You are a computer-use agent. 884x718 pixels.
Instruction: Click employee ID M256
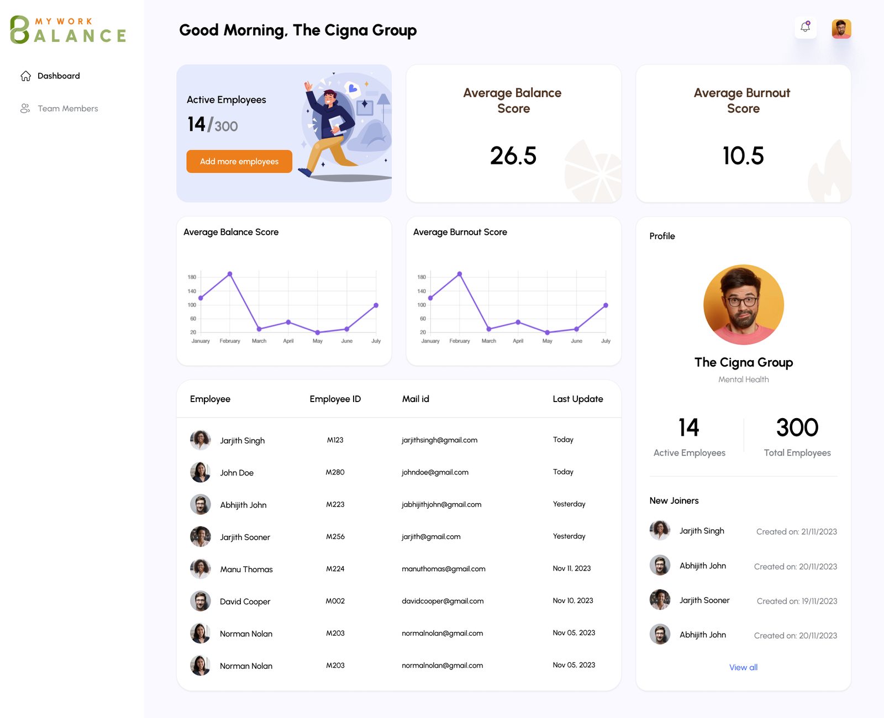[335, 536]
